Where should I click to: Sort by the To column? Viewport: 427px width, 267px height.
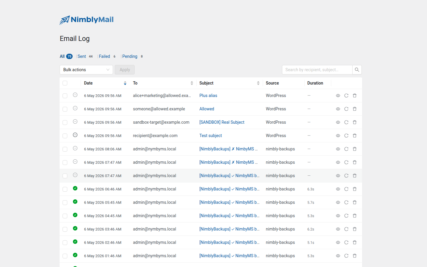163,83
